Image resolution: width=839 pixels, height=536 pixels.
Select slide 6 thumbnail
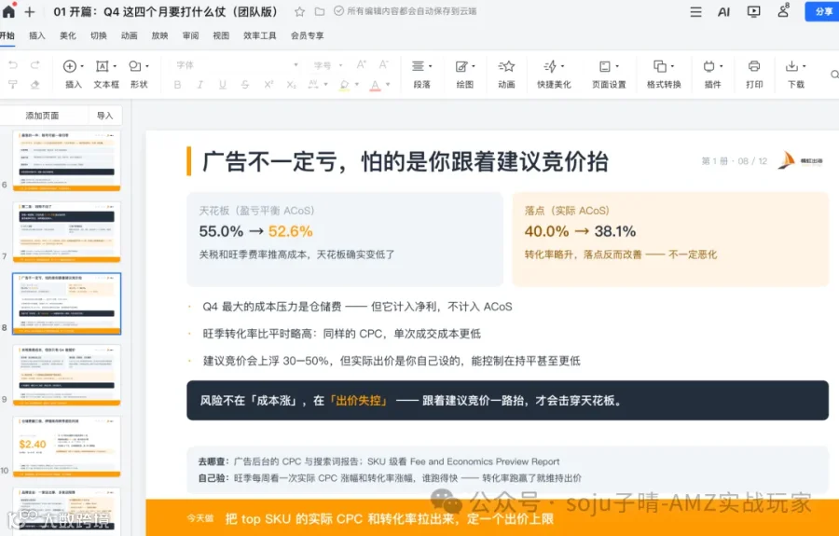point(66,160)
